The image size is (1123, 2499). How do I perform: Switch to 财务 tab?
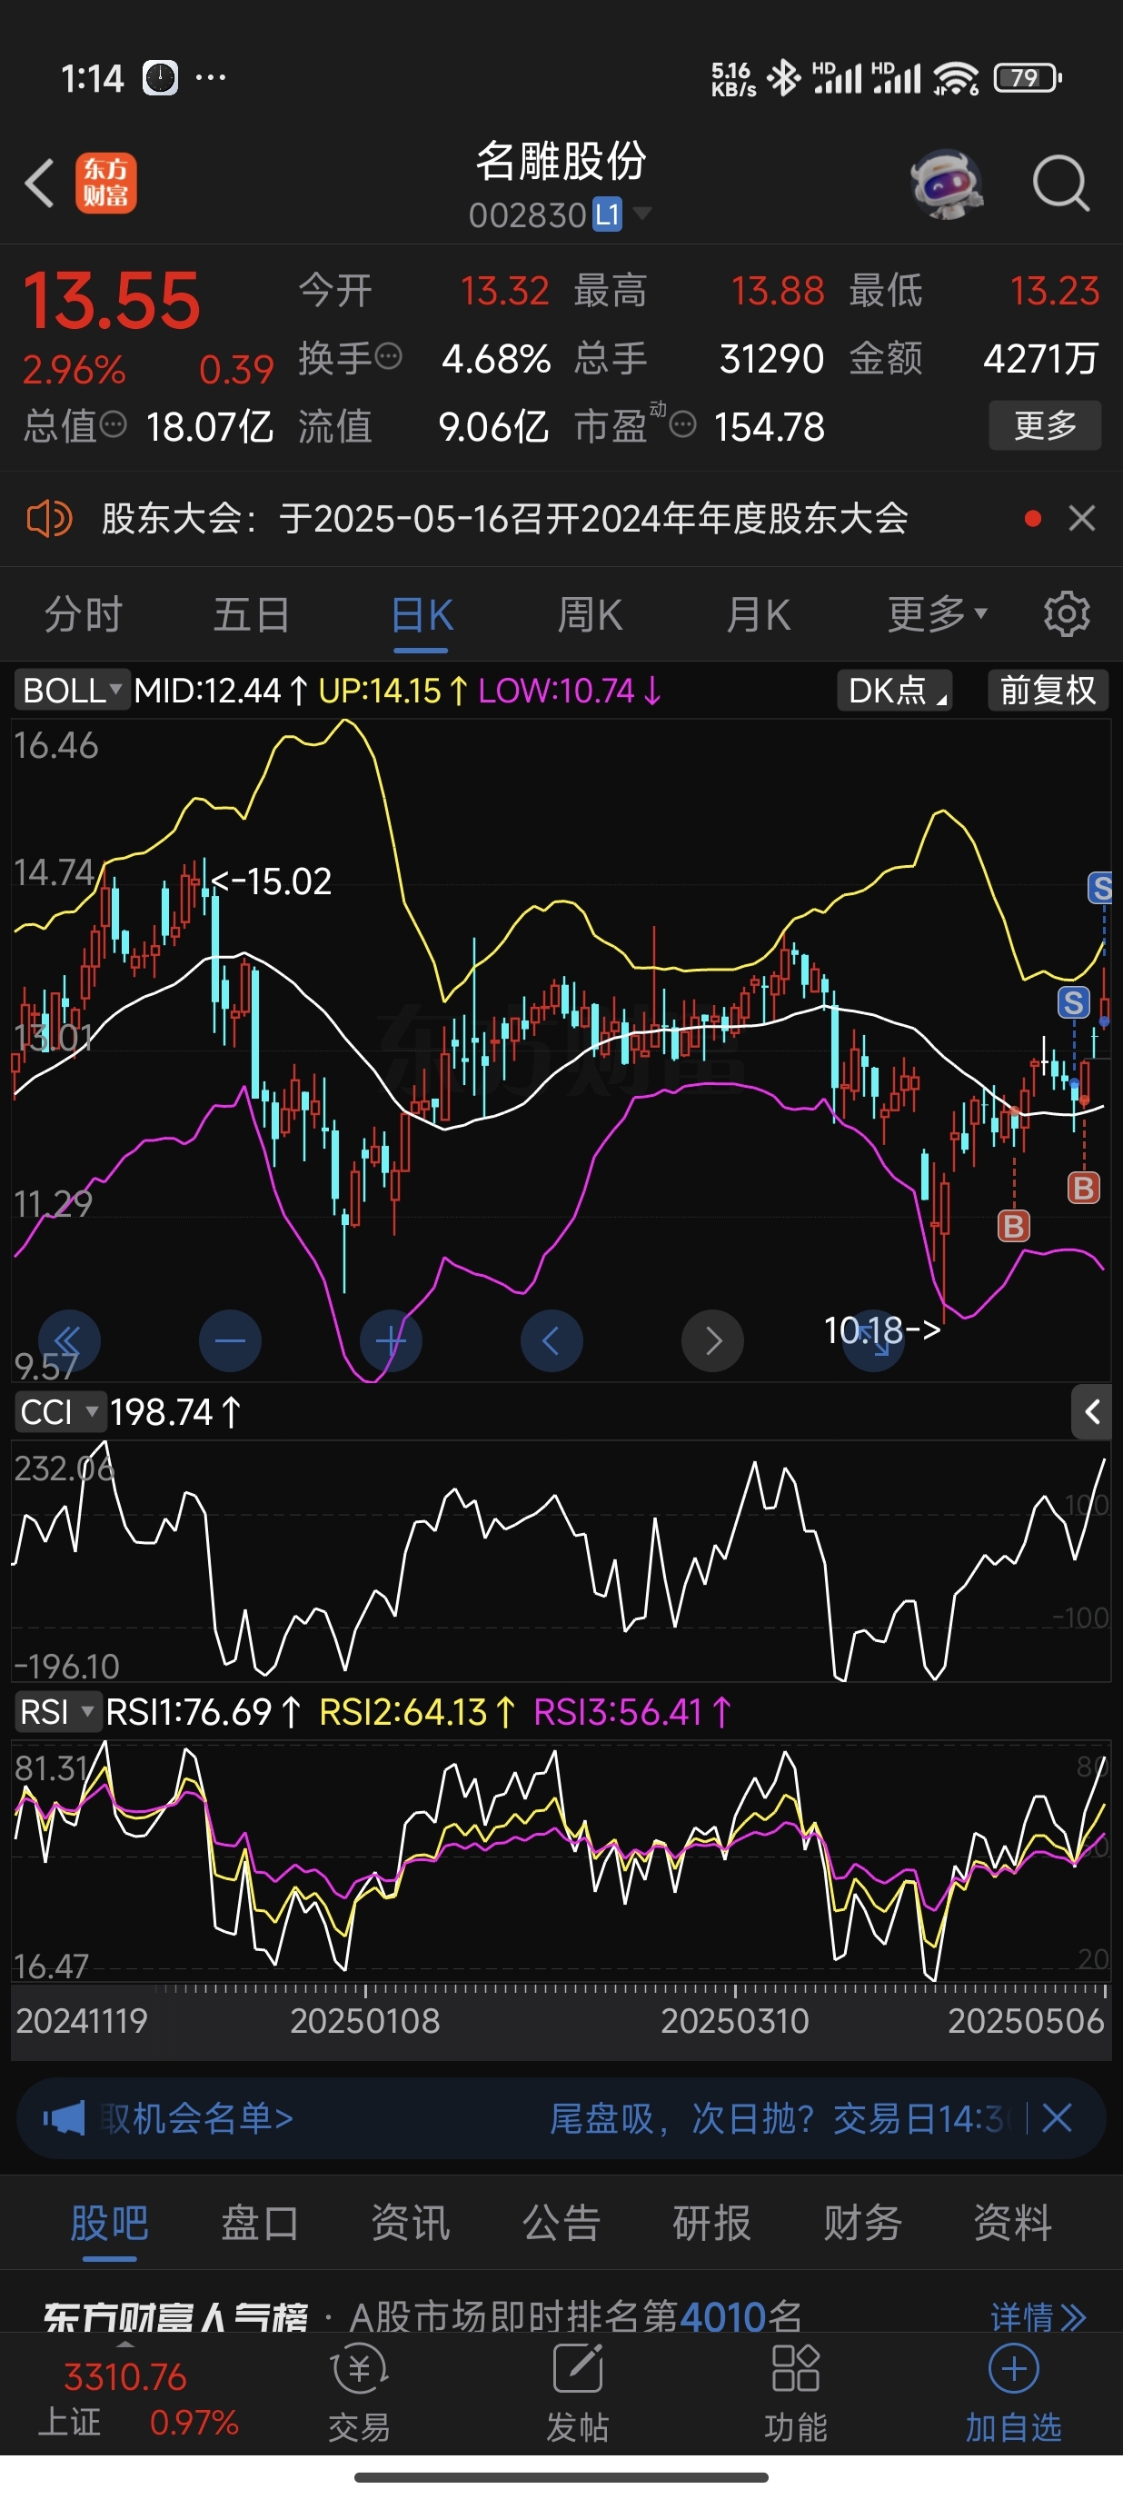click(863, 2222)
